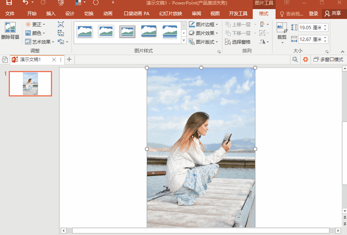The image size is (347, 235).
Task: Select slide 1 thumbnail in slide panel
Action: (30, 84)
